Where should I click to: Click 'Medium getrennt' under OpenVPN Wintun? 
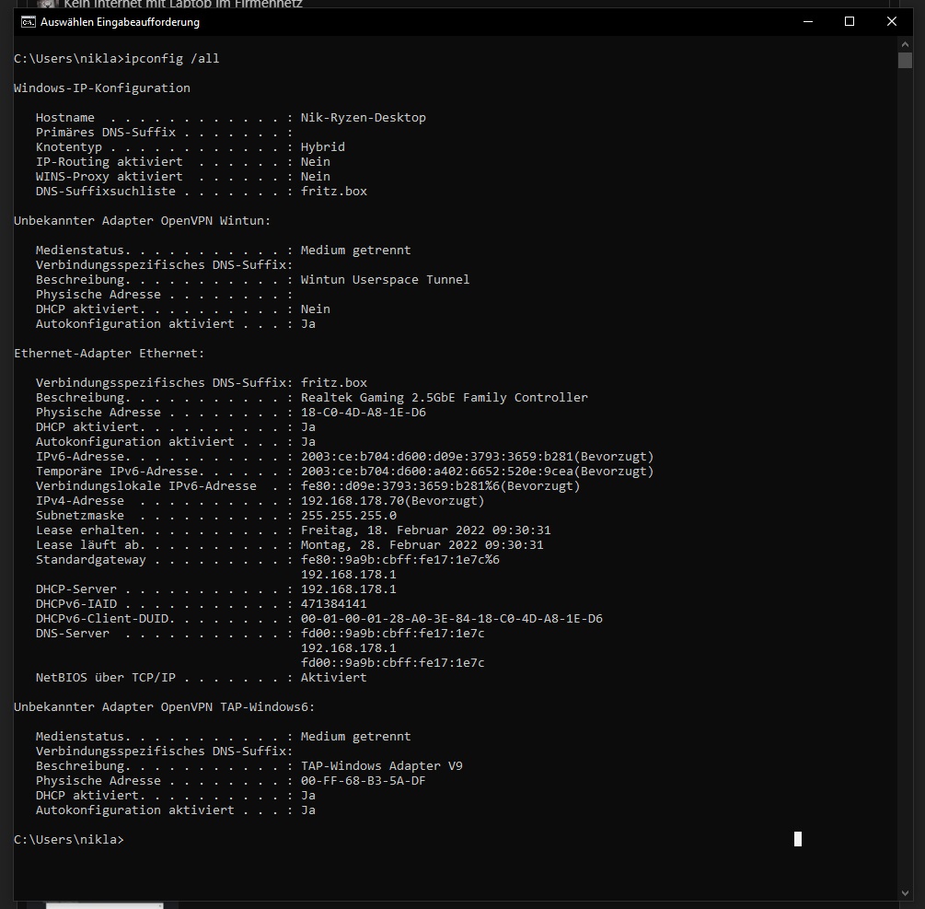(355, 251)
